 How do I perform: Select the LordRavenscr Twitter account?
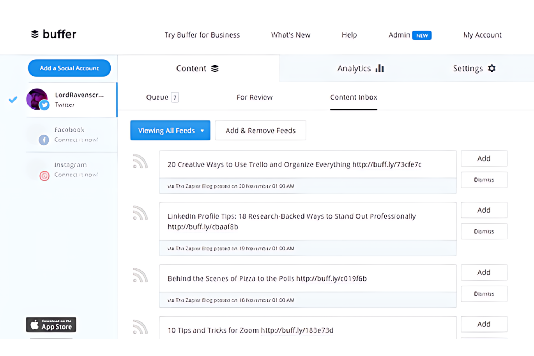click(72, 100)
